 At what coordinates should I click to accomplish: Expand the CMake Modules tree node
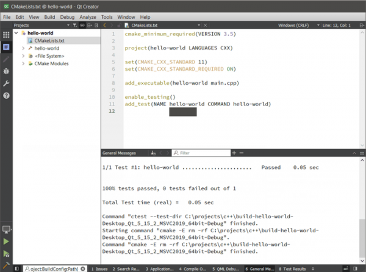23,63
